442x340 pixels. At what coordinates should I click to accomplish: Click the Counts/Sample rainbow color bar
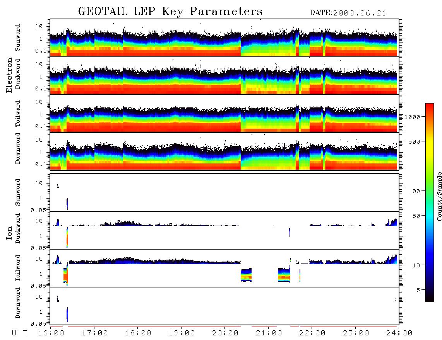coord(430,202)
